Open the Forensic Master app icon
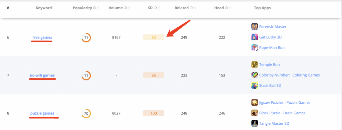 (x=254, y=27)
